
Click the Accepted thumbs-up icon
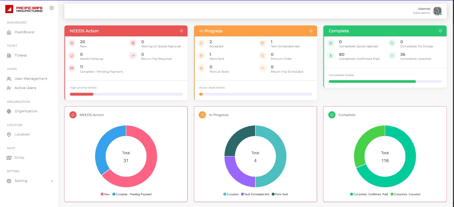(201, 43)
